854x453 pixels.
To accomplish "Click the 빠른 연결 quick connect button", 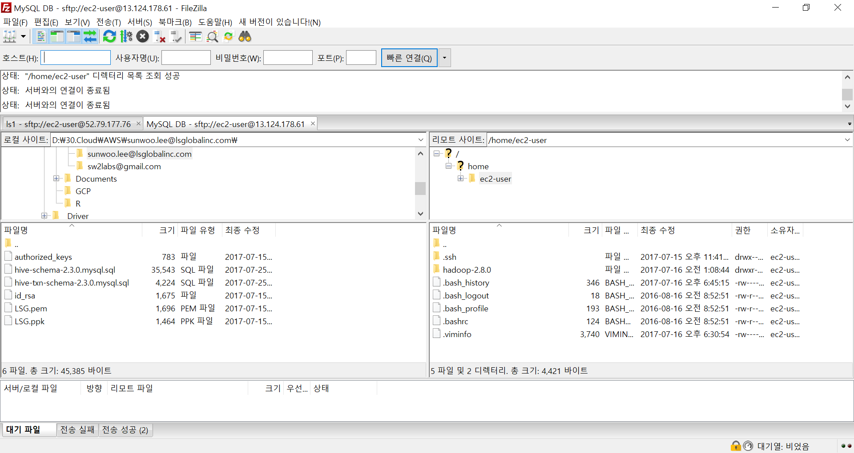I will 409,58.
